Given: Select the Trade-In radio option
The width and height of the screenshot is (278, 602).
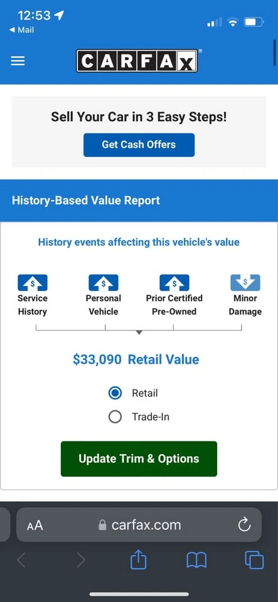Looking at the screenshot, I should click(115, 417).
